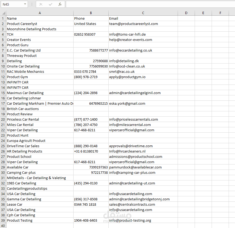
Task: Select sales@centralcontracts.com cell
Action: click(x=143, y=204)
